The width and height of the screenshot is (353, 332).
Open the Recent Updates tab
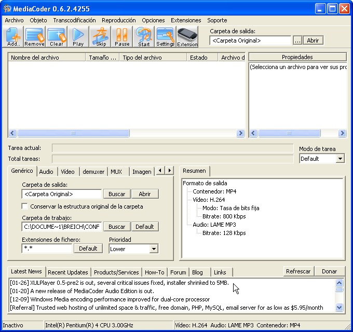pos(68,272)
